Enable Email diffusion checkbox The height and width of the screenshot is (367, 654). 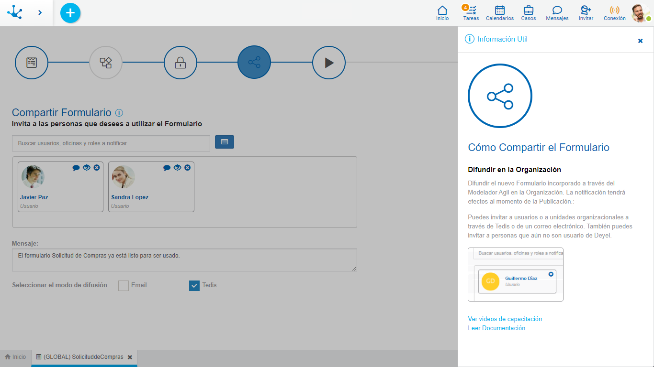coord(124,286)
